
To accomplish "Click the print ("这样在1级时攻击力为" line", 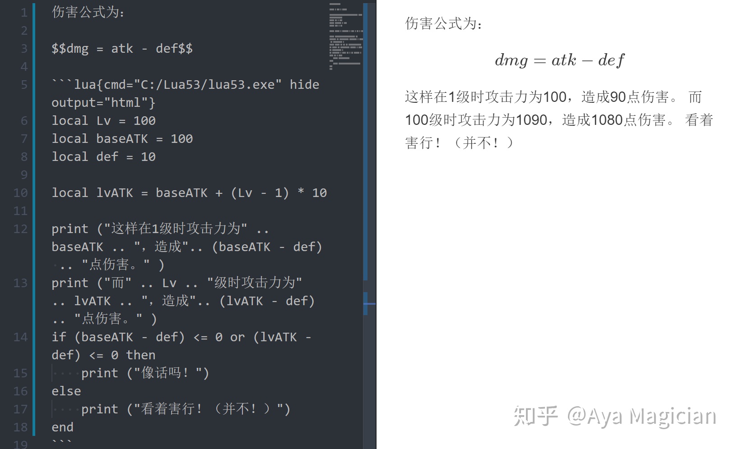I will point(160,229).
